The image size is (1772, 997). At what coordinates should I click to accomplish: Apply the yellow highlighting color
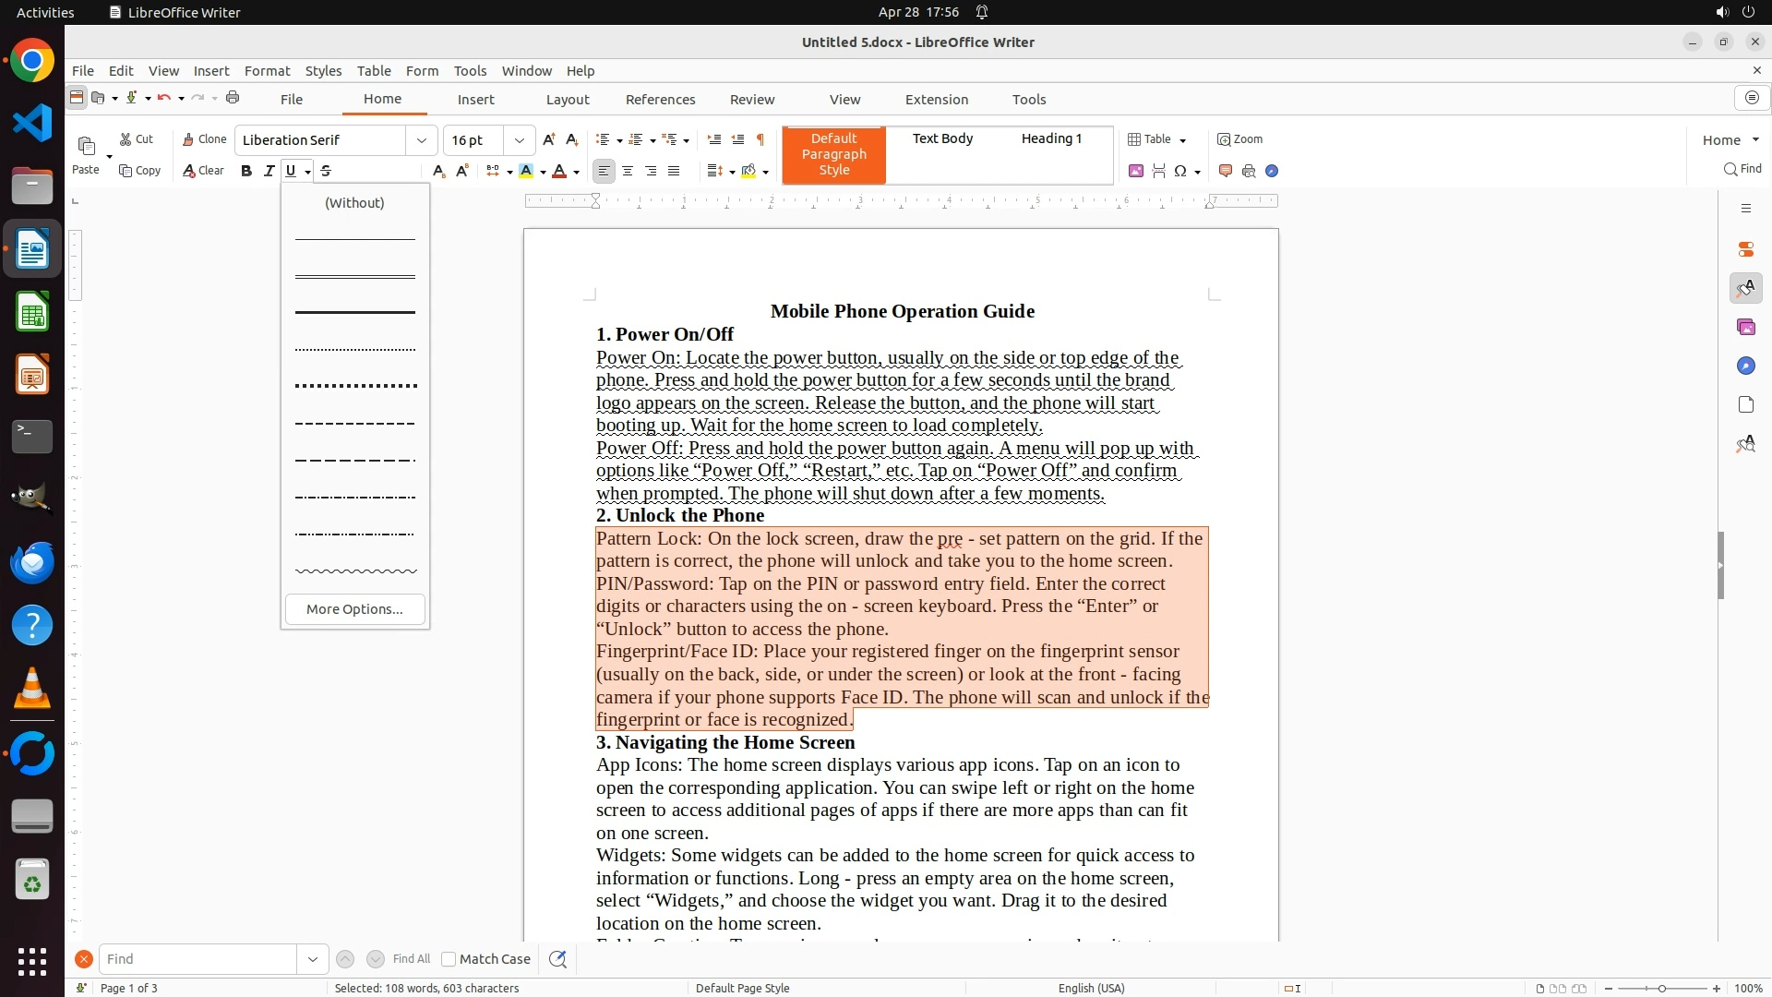[x=526, y=171]
